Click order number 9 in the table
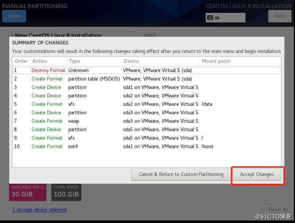This screenshot has width=295, height=223. pos(15,138)
